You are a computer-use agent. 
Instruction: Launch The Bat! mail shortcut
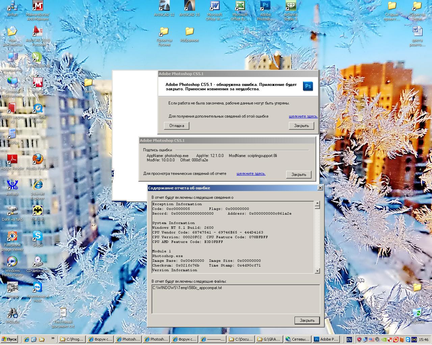point(37,214)
